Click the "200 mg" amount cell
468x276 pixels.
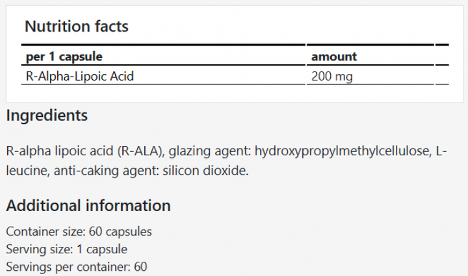click(331, 76)
